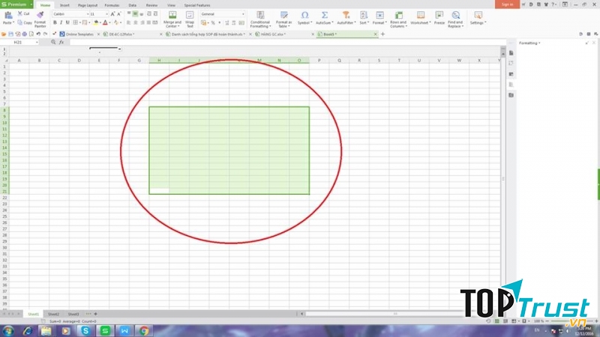Open the Calibri font name dropdown
Viewport: 600px width, 337px height.
(69, 14)
